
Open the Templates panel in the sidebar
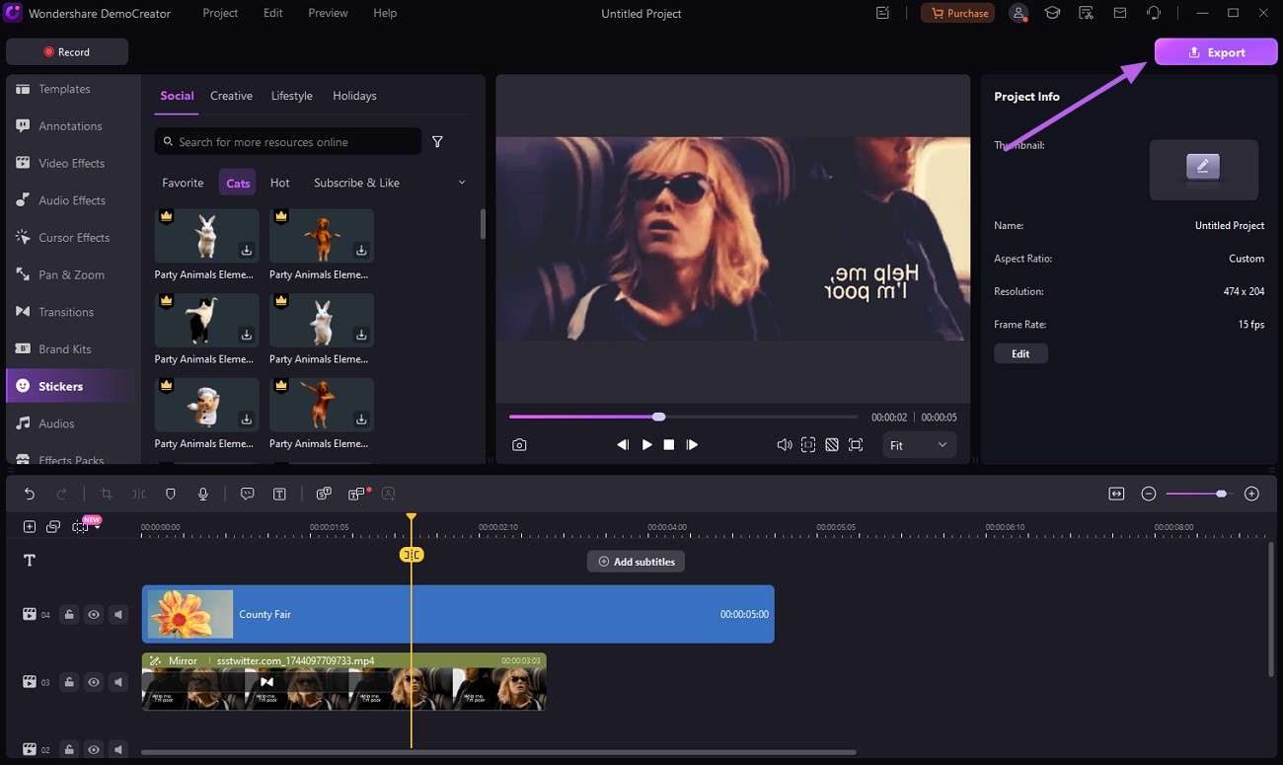(65, 89)
